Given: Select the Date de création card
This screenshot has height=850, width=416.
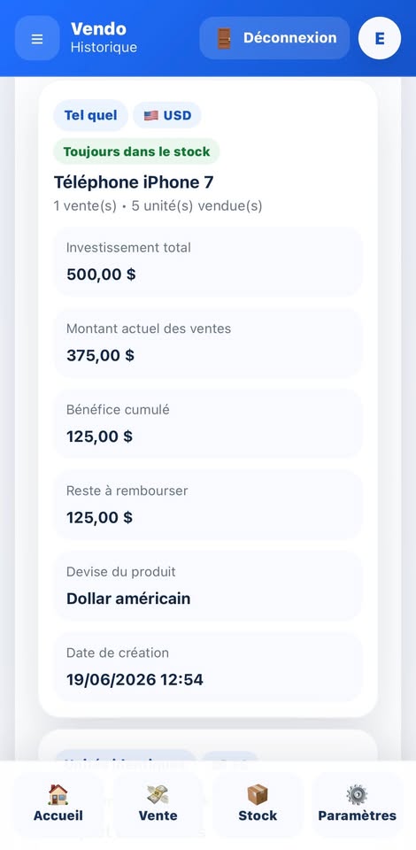Looking at the screenshot, I should pyautogui.click(x=208, y=667).
